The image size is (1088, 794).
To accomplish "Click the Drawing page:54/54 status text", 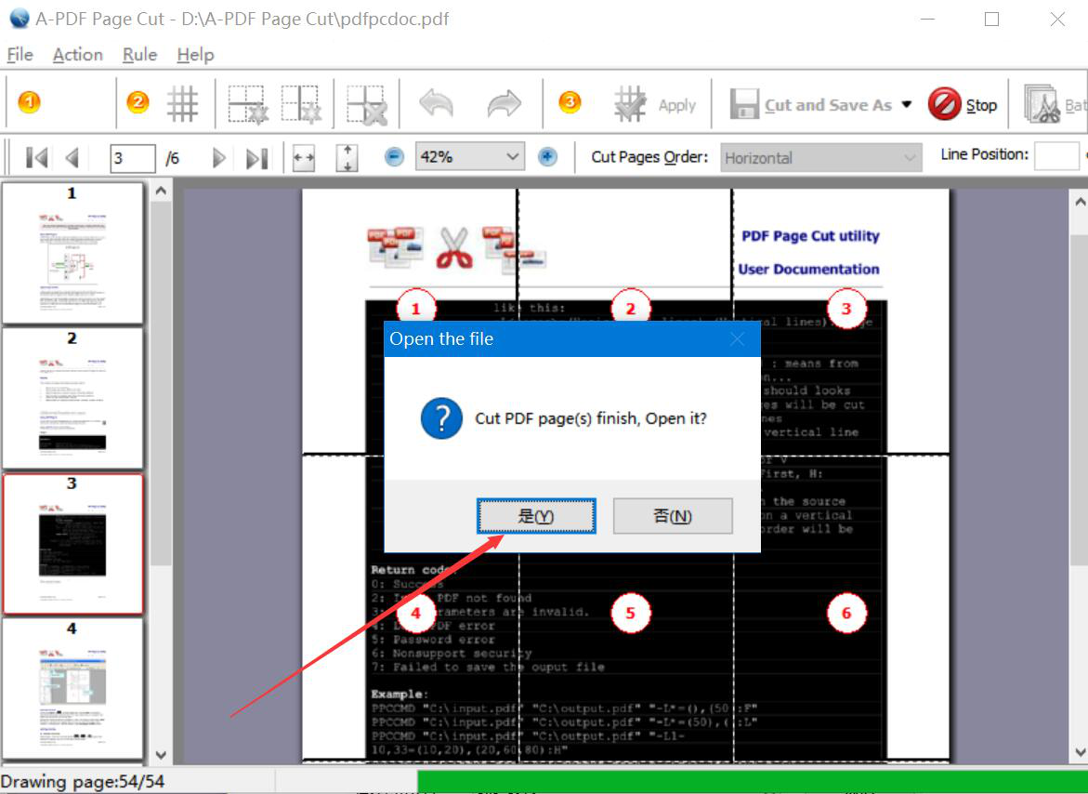I will [83, 782].
